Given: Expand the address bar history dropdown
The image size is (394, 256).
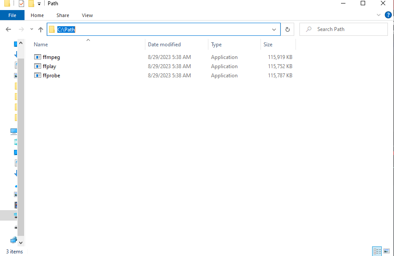Looking at the screenshot, I should pyautogui.click(x=274, y=29).
